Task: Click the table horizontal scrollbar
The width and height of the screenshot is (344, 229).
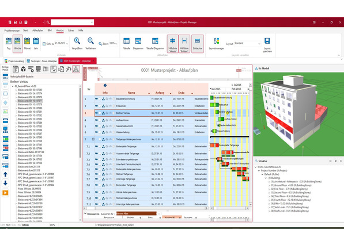Action: point(146,208)
